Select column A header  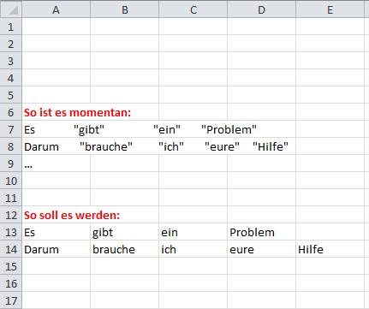pyautogui.click(x=56, y=9)
